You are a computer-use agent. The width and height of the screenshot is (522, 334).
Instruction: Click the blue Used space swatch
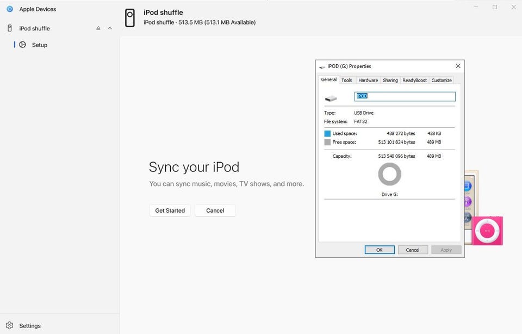pyautogui.click(x=327, y=133)
